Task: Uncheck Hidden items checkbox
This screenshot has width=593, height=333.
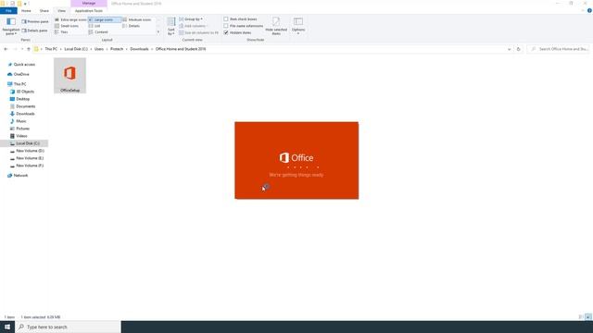Action: coord(237,32)
